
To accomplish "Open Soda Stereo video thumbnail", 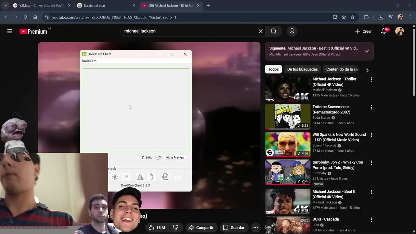I will (288, 117).
